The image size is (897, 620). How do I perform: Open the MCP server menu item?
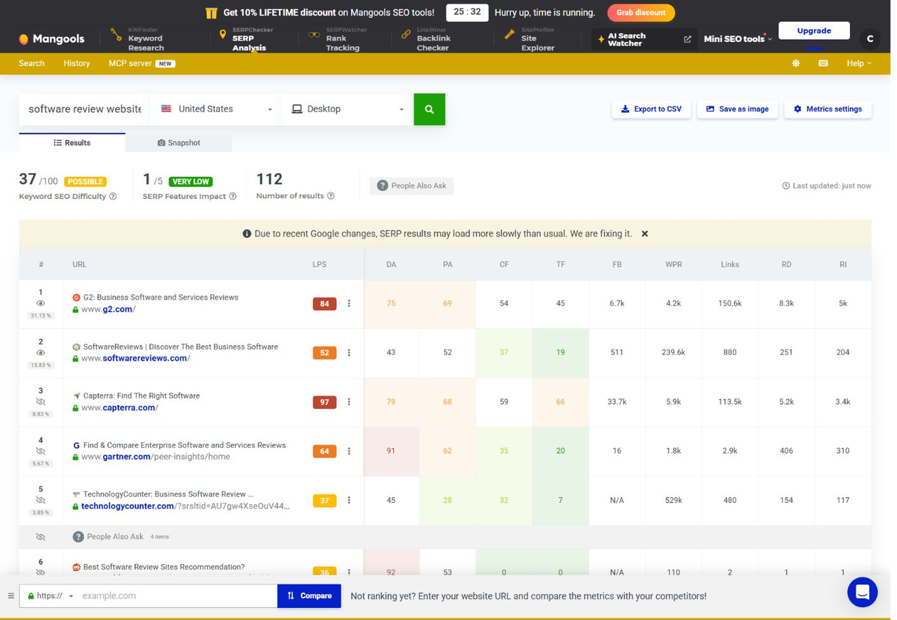coord(142,63)
